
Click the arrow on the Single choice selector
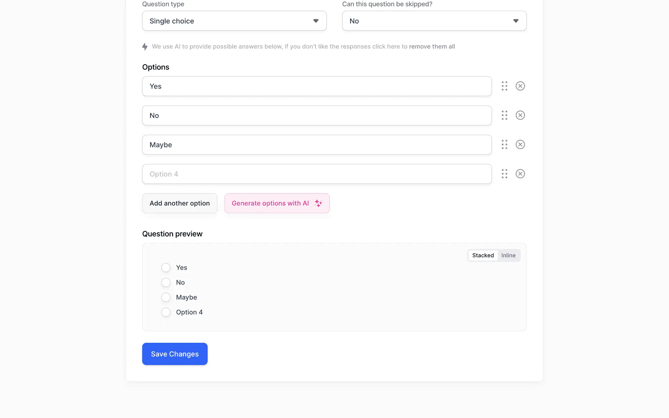click(x=316, y=21)
